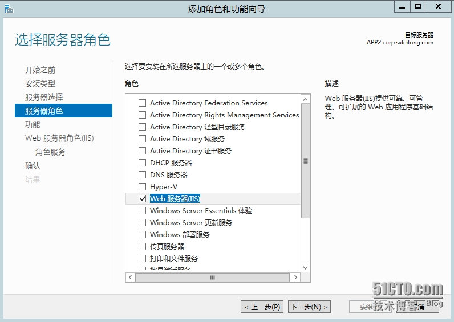The height and width of the screenshot is (322, 454).
Task: Click the right arrow of horizontal scrollbar
Action: pyautogui.click(x=295, y=278)
